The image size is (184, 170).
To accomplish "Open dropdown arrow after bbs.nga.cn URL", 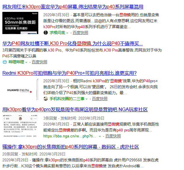I will click(100, 136).
